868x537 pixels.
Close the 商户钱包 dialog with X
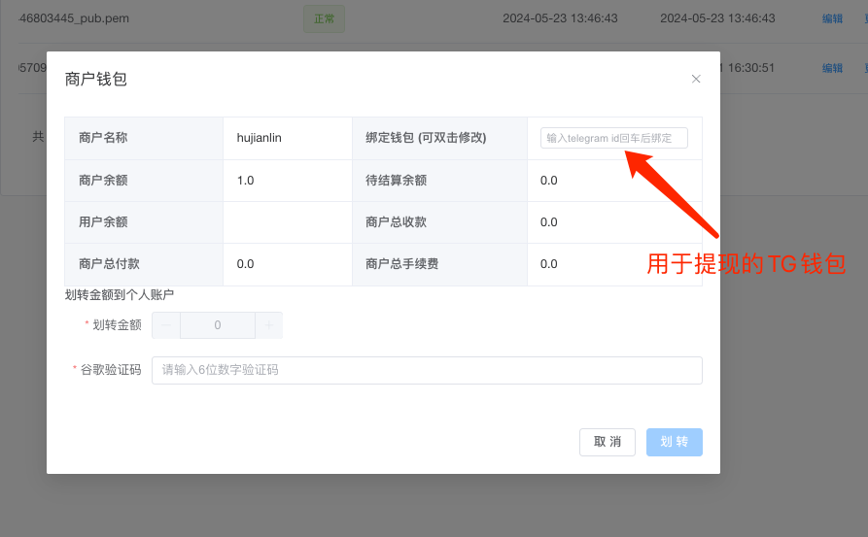click(696, 79)
